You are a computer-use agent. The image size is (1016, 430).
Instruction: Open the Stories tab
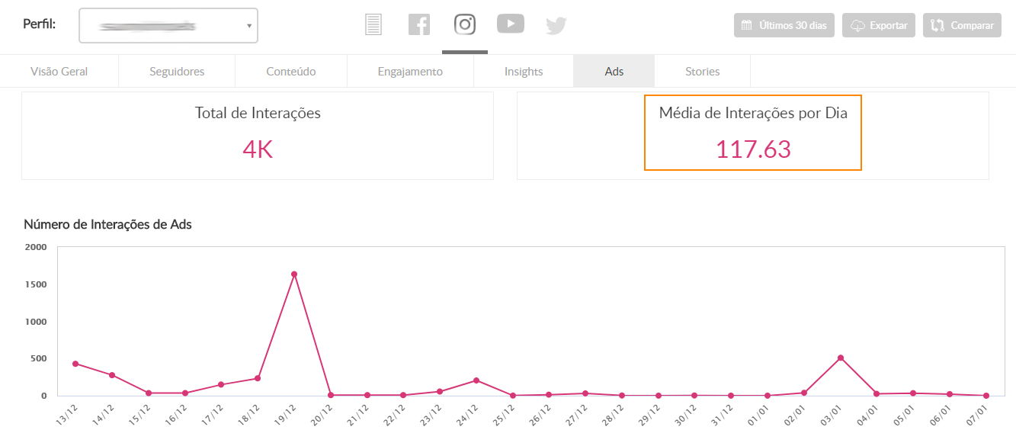[x=702, y=72]
